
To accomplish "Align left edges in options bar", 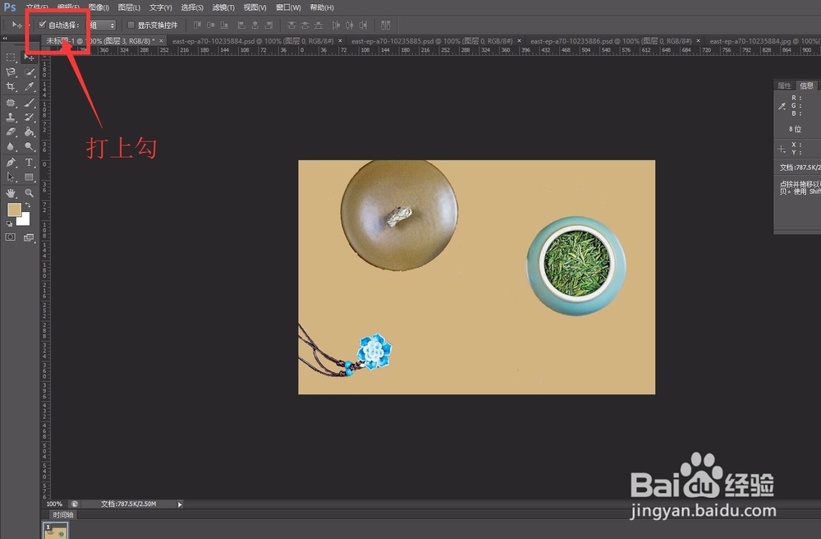I will pyautogui.click(x=241, y=25).
